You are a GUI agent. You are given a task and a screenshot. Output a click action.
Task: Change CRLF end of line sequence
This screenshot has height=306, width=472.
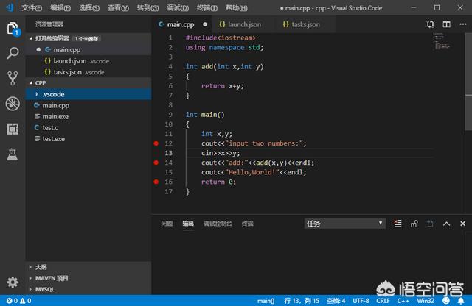(383, 301)
